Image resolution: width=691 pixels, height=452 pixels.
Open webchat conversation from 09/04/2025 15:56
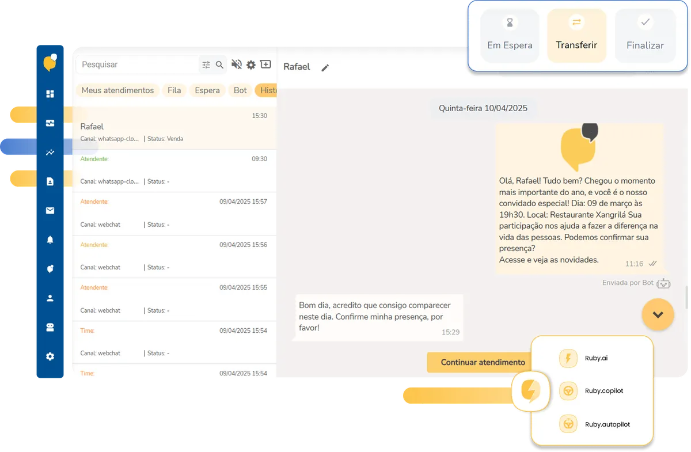pyautogui.click(x=174, y=257)
